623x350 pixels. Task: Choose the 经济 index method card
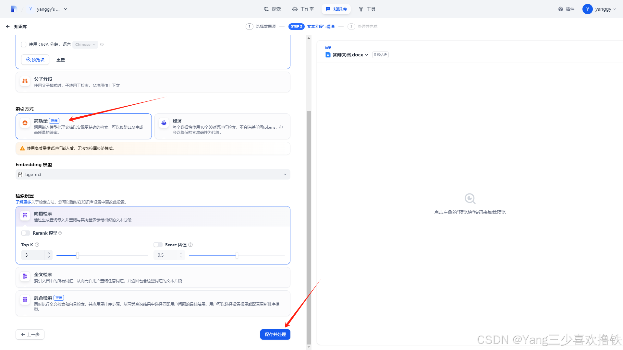click(222, 126)
